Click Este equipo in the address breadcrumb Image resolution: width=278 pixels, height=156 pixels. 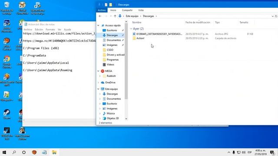(132, 16)
